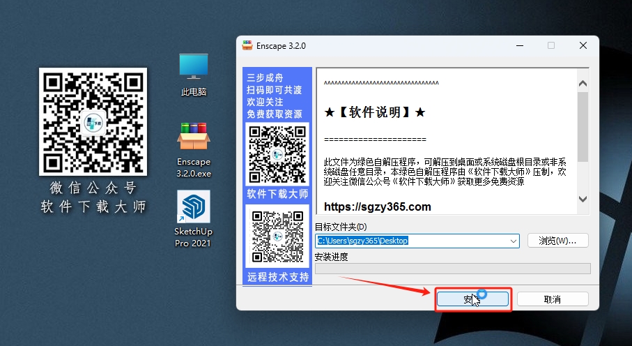Select the SketchUp Pro 2021 shortcut icon
632x346 pixels.
coord(193,219)
